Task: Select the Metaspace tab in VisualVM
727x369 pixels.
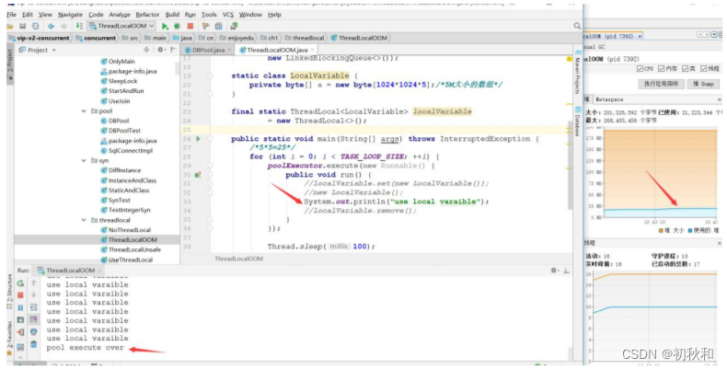Action: coord(609,99)
